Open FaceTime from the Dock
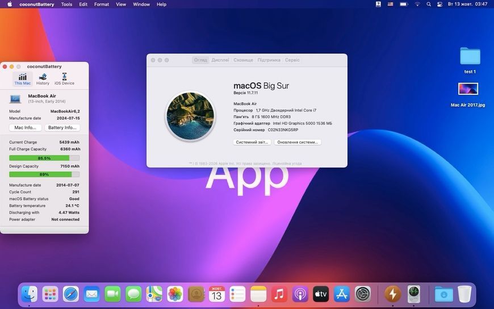This screenshot has width=494, height=309. [x=112, y=294]
